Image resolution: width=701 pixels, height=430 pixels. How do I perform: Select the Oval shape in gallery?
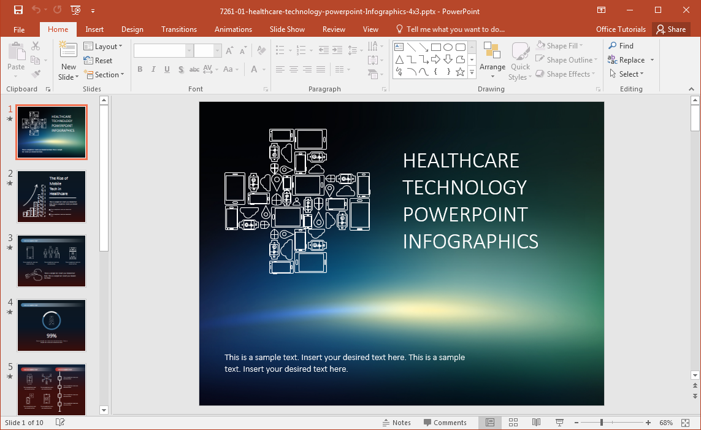click(448, 47)
